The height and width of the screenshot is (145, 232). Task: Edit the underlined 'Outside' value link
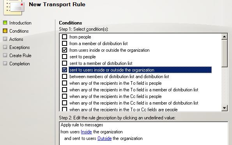tap(104, 138)
